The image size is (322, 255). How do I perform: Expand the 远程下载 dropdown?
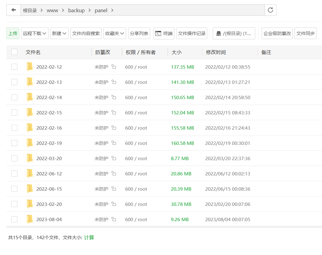[x=35, y=33]
